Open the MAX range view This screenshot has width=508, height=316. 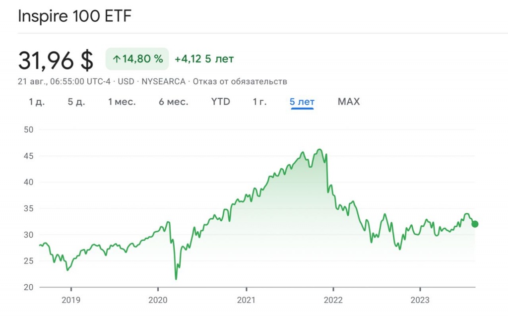(x=349, y=102)
